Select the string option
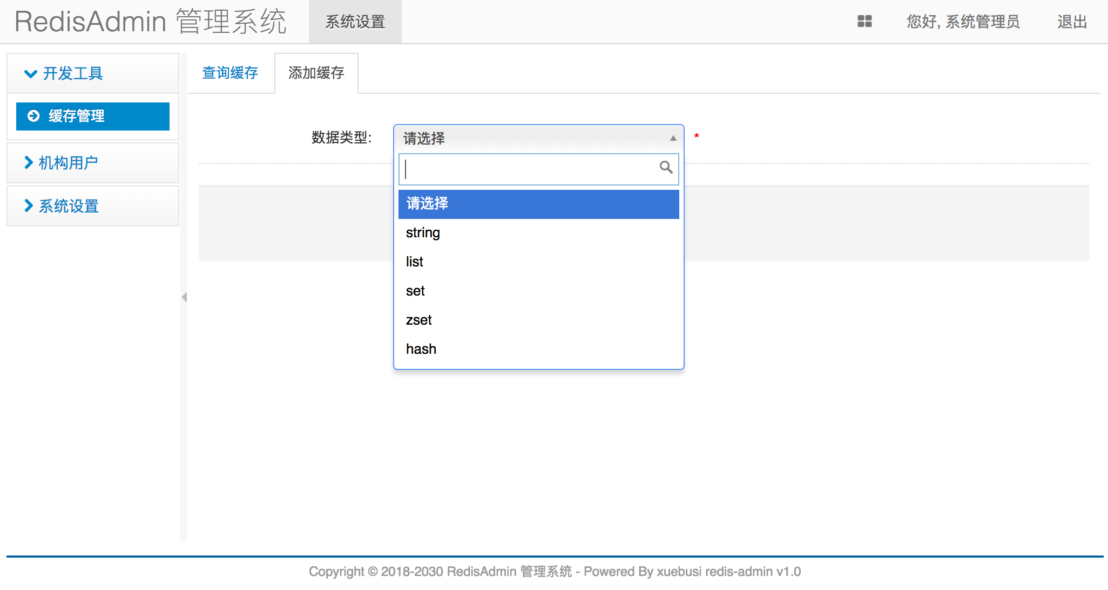 tap(423, 233)
